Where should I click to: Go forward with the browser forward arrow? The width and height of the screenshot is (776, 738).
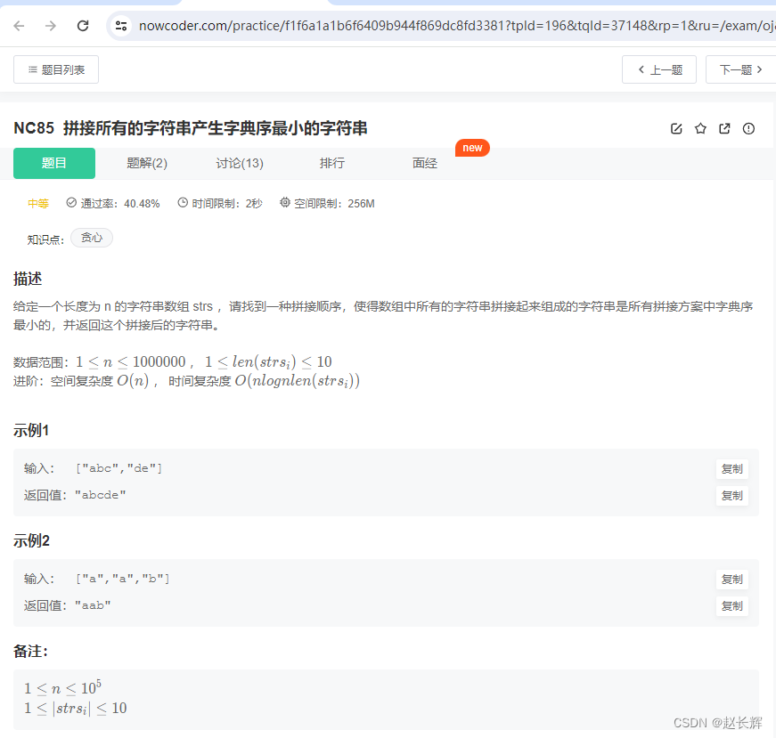coord(51,26)
